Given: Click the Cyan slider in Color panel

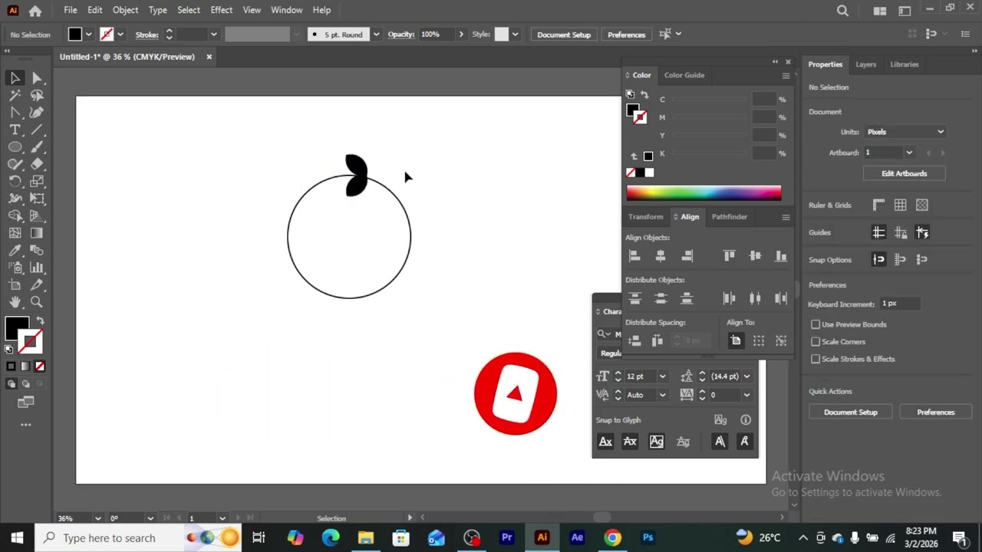Looking at the screenshot, I should pos(709,100).
